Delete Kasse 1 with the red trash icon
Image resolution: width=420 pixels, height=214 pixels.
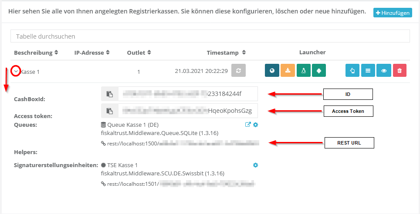400,71
